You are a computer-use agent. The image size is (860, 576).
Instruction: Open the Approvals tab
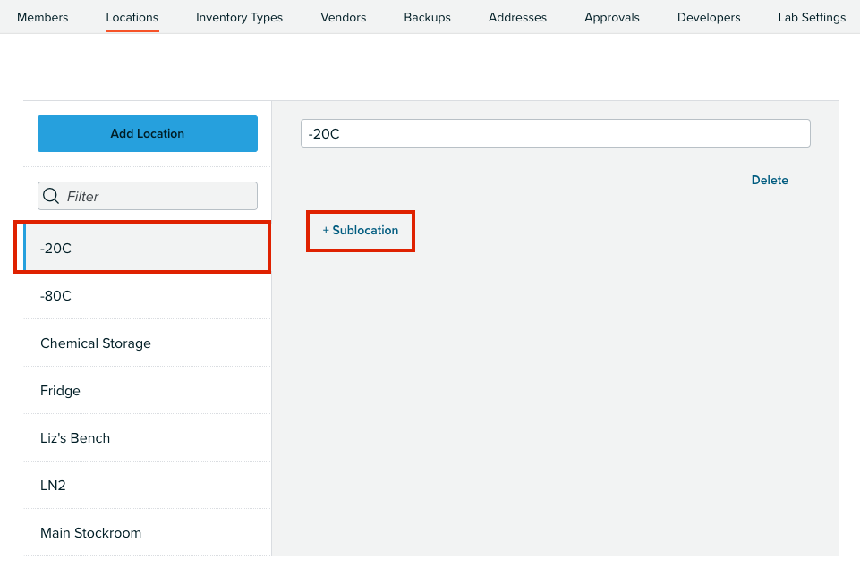(612, 18)
